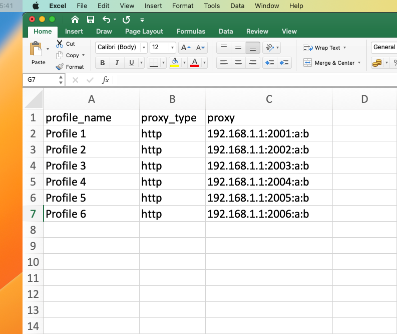
Task: Open the Page Layout ribbon tab
Action: click(x=144, y=31)
